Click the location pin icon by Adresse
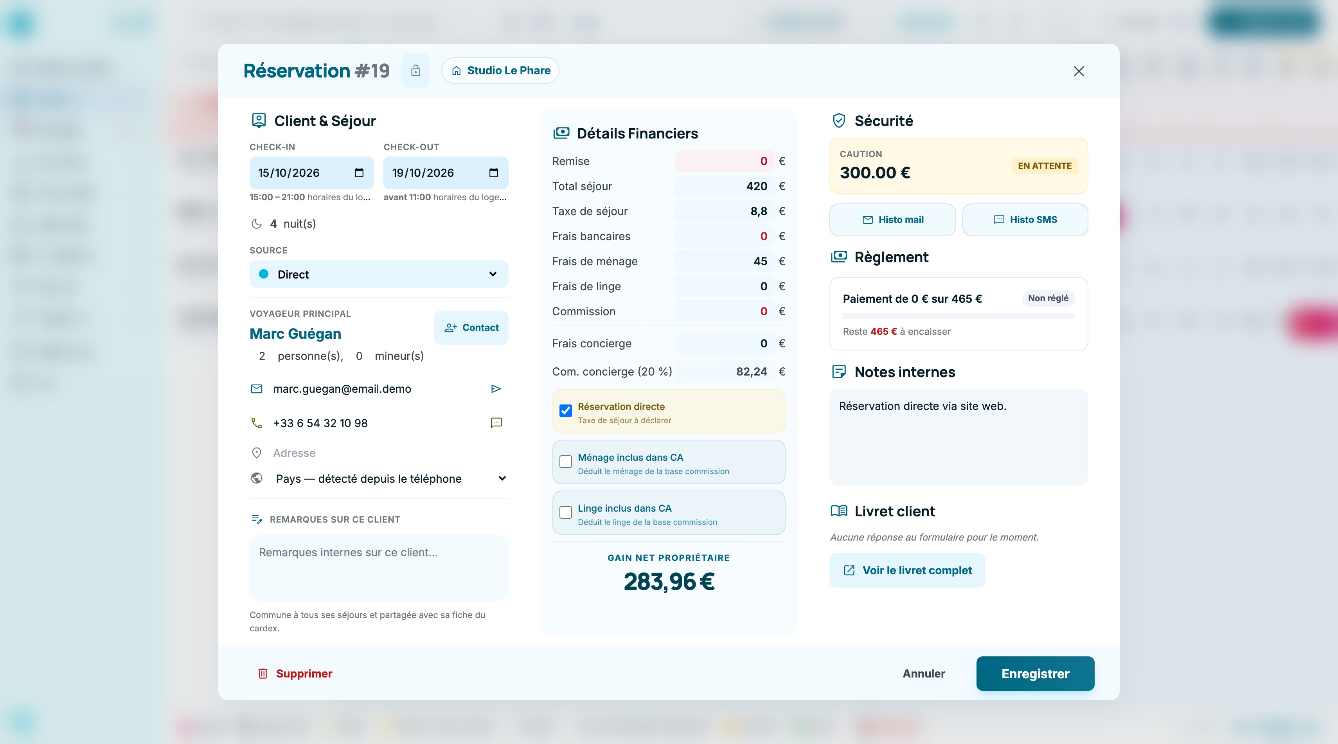 [257, 453]
